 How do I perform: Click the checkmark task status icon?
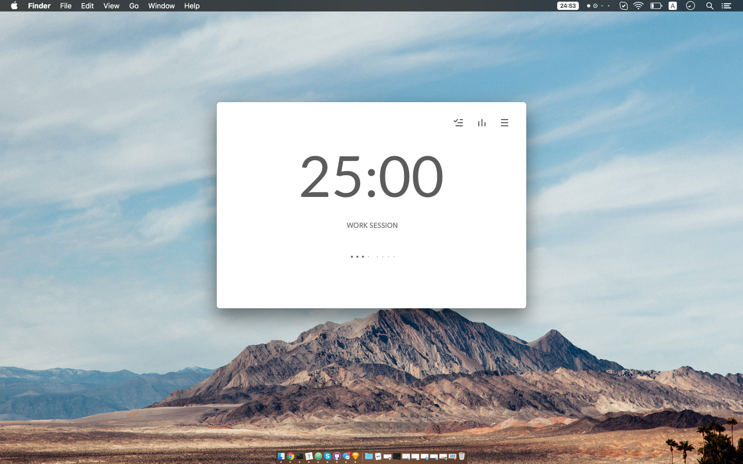click(623, 6)
